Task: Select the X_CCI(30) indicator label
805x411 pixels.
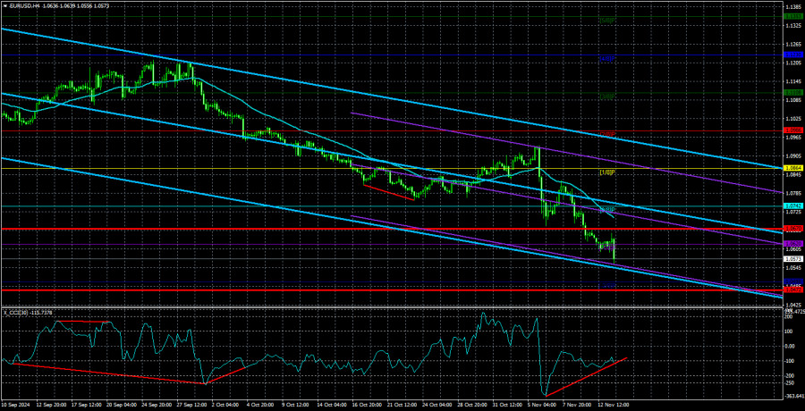Action: coord(17,313)
